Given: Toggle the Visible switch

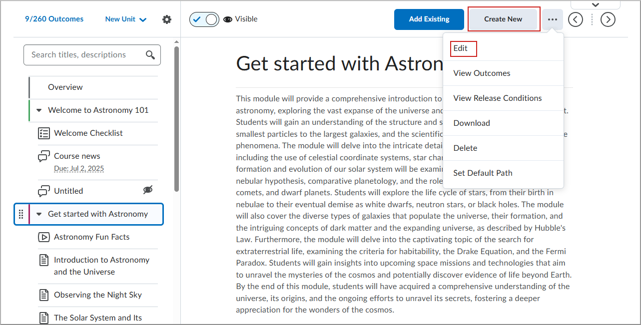Looking at the screenshot, I should click(x=204, y=18).
